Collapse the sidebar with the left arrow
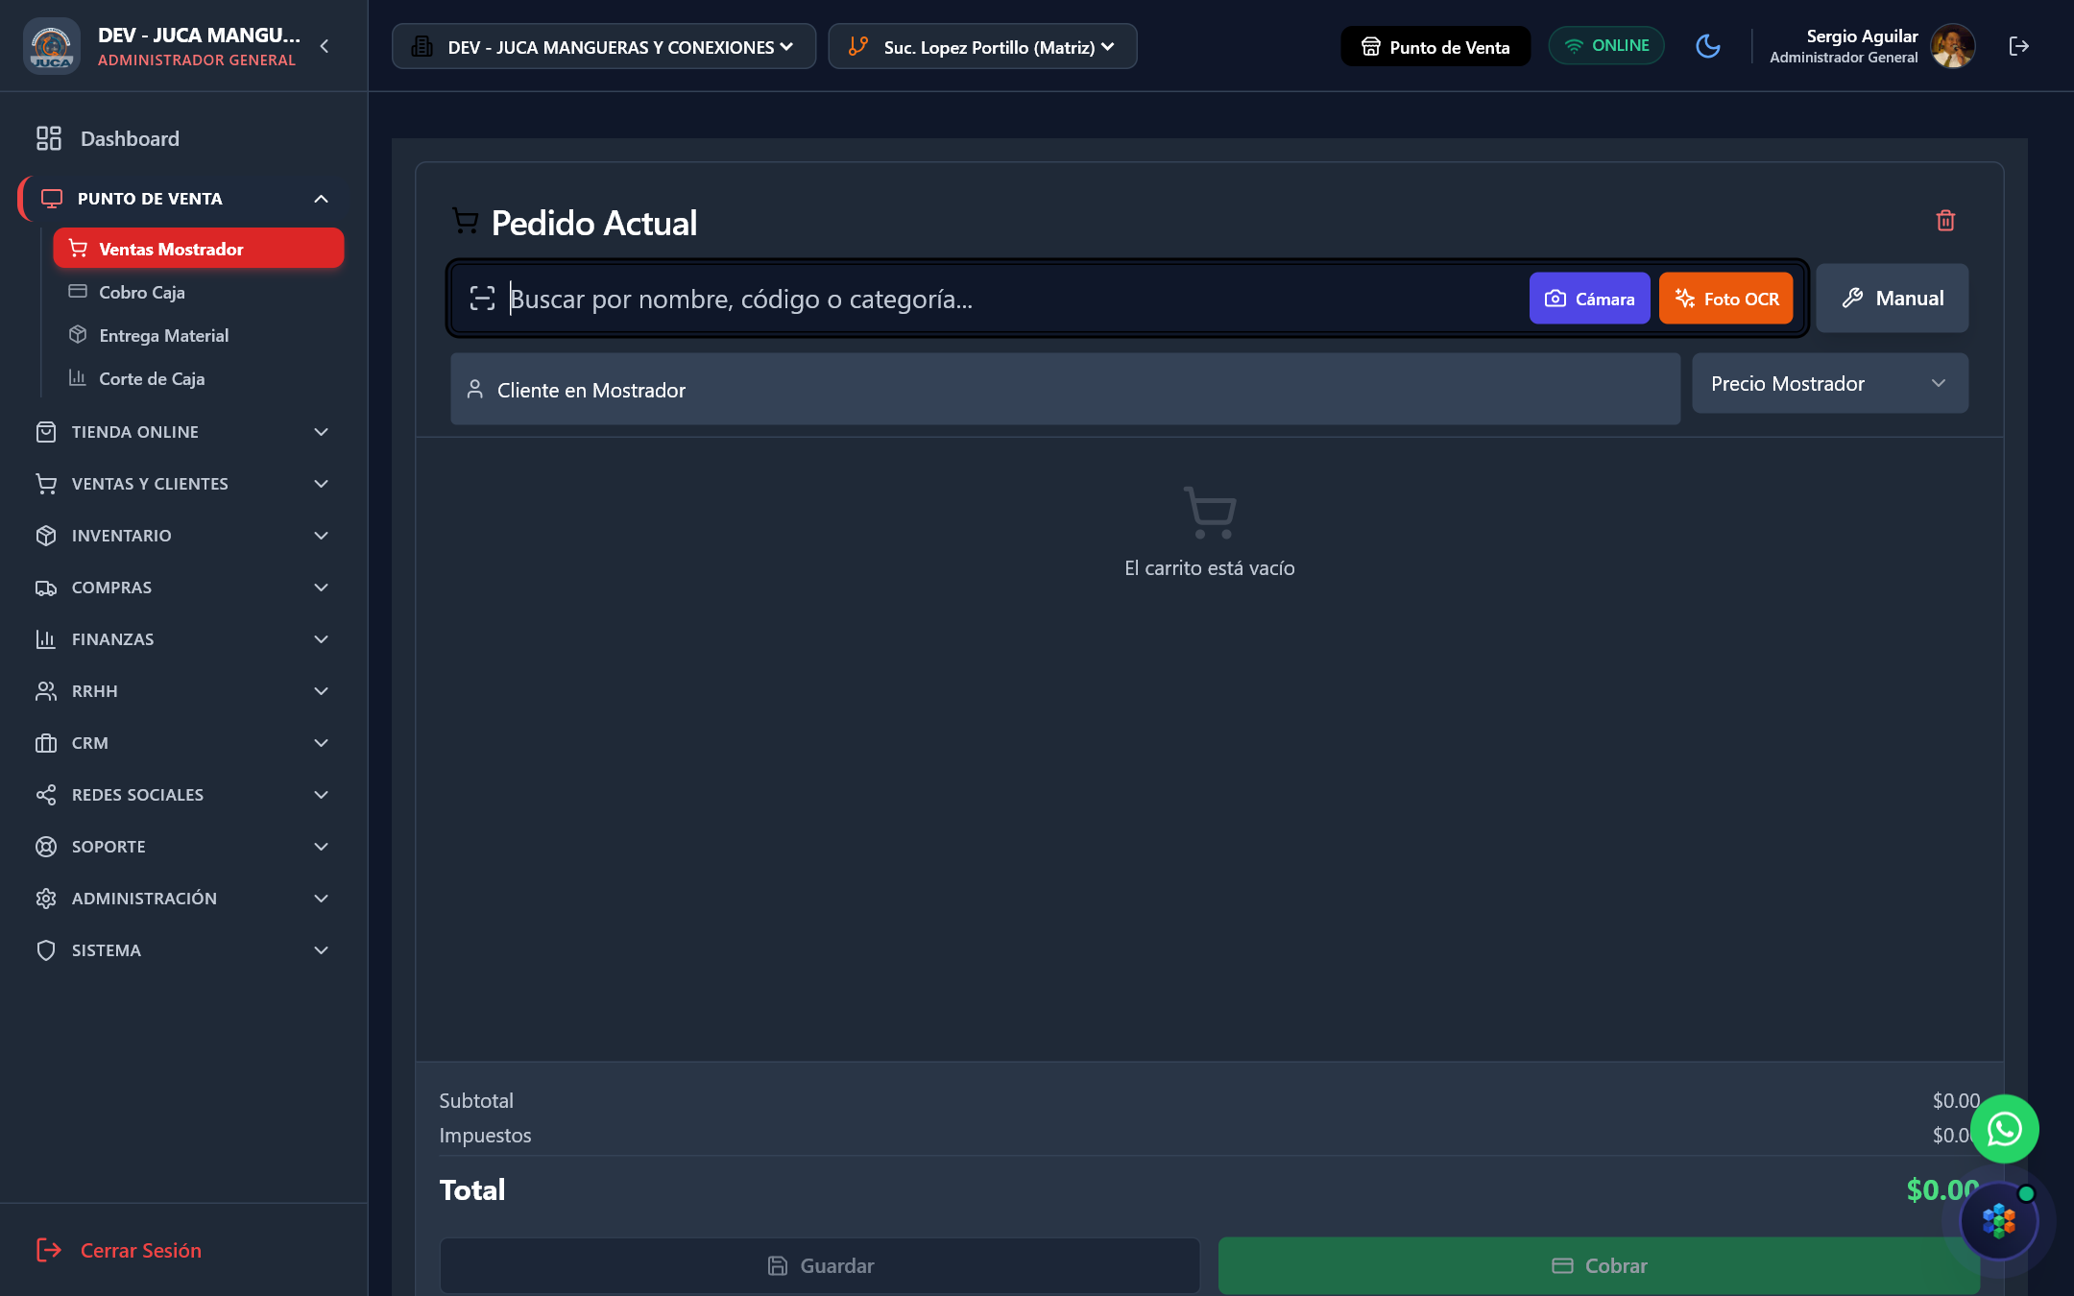Screen dimensions: 2074x1296 pos(325,46)
